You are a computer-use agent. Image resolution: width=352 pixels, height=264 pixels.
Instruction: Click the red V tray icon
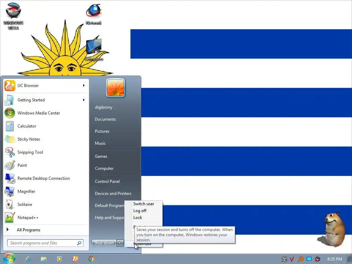coord(292,259)
